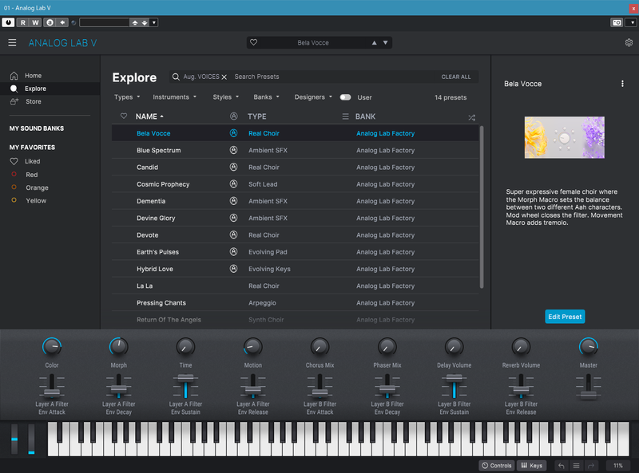Go to Home page in sidebar
Image resolution: width=639 pixels, height=473 pixels.
pos(33,76)
